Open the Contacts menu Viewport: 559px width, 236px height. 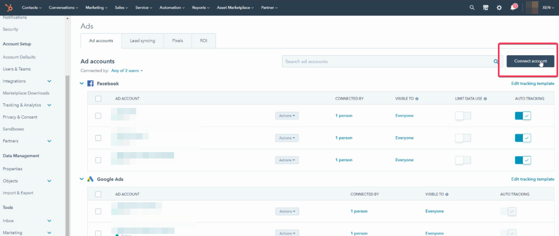coord(32,8)
